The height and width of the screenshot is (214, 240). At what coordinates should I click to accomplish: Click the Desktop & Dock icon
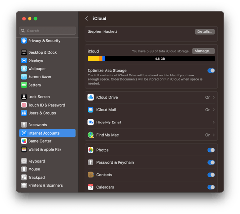[24, 52]
